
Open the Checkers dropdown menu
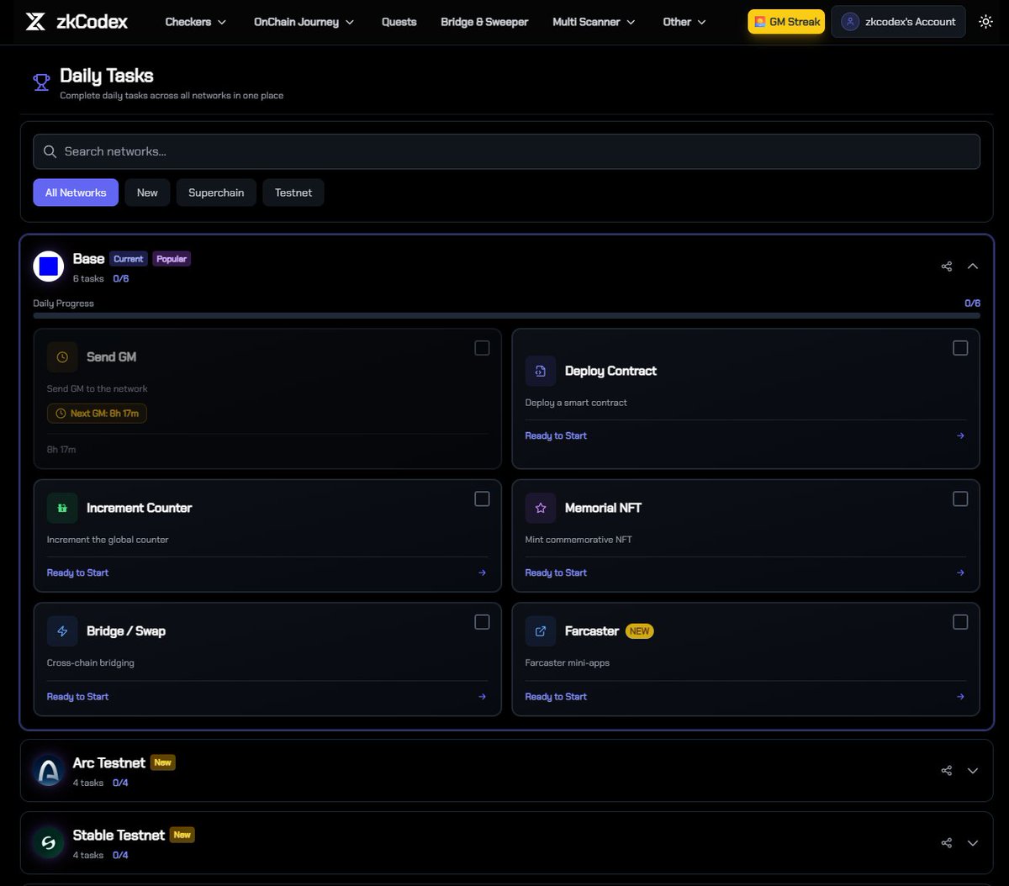pyautogui.click(x=196, y=22)
